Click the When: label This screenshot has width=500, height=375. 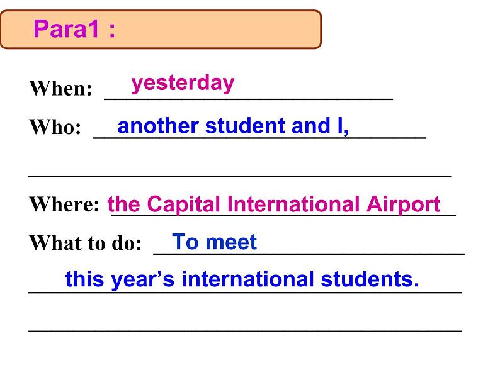coord(60,88)
